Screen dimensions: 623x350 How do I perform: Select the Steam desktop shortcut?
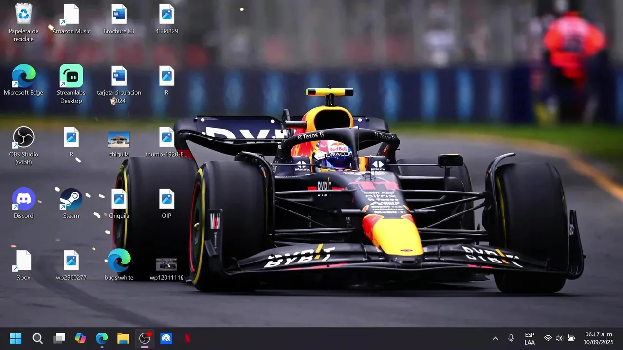(71, 204)
